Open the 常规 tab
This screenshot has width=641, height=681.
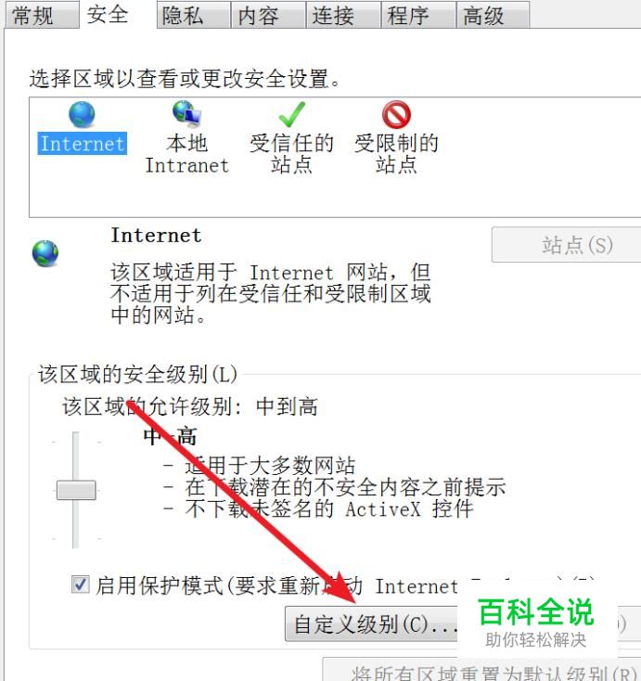pos(42,15)
